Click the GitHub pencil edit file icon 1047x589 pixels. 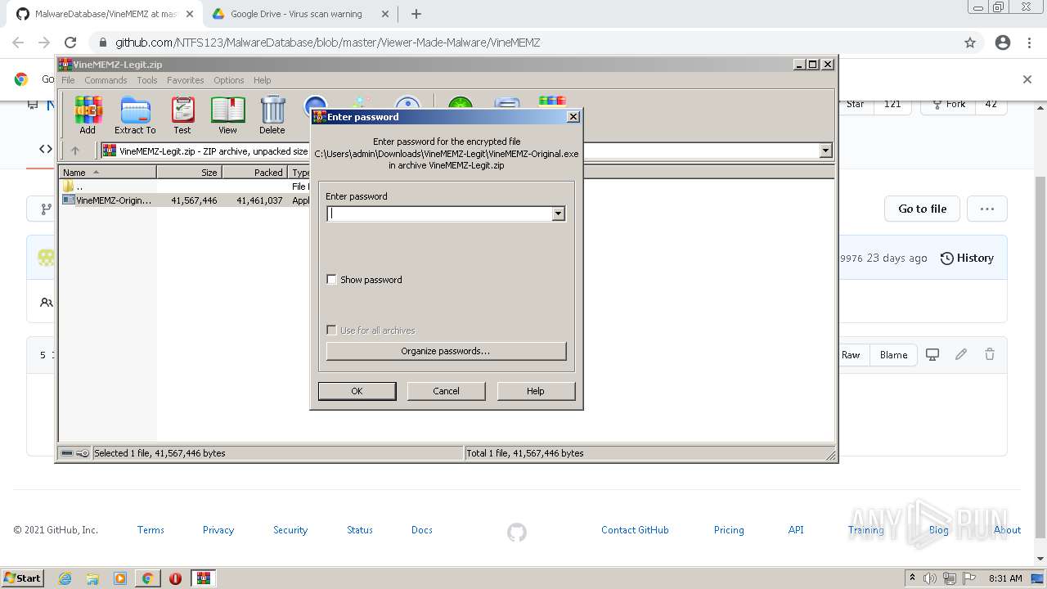[x=961, y=354]
